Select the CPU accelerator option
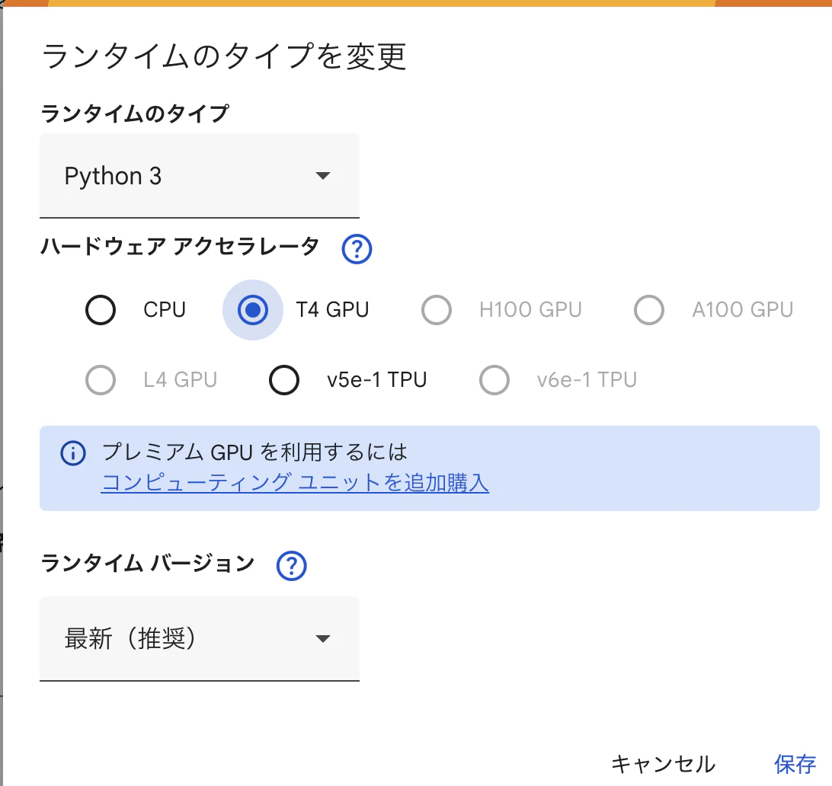832x786 pixels. coord(100,310)
